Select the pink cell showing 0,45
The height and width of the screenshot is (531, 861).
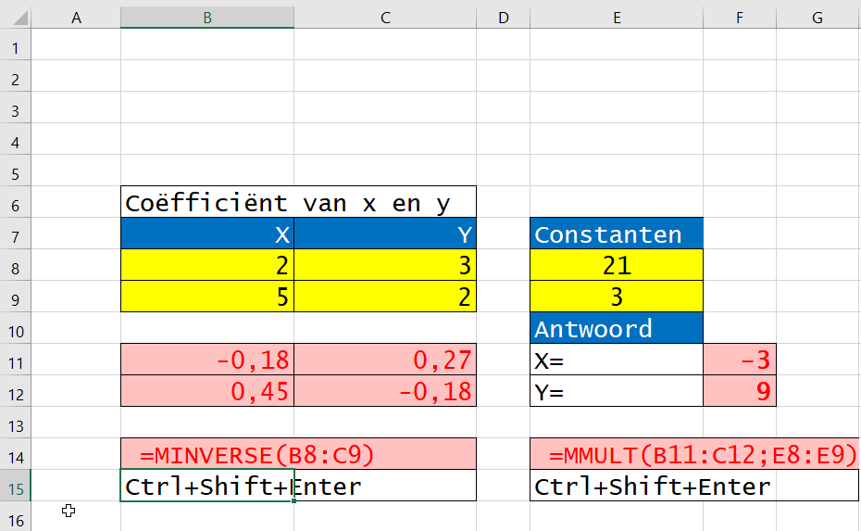coord(206,391)
